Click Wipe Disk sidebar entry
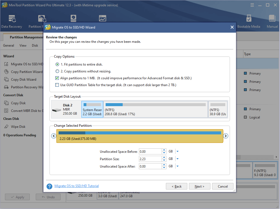 18,126
